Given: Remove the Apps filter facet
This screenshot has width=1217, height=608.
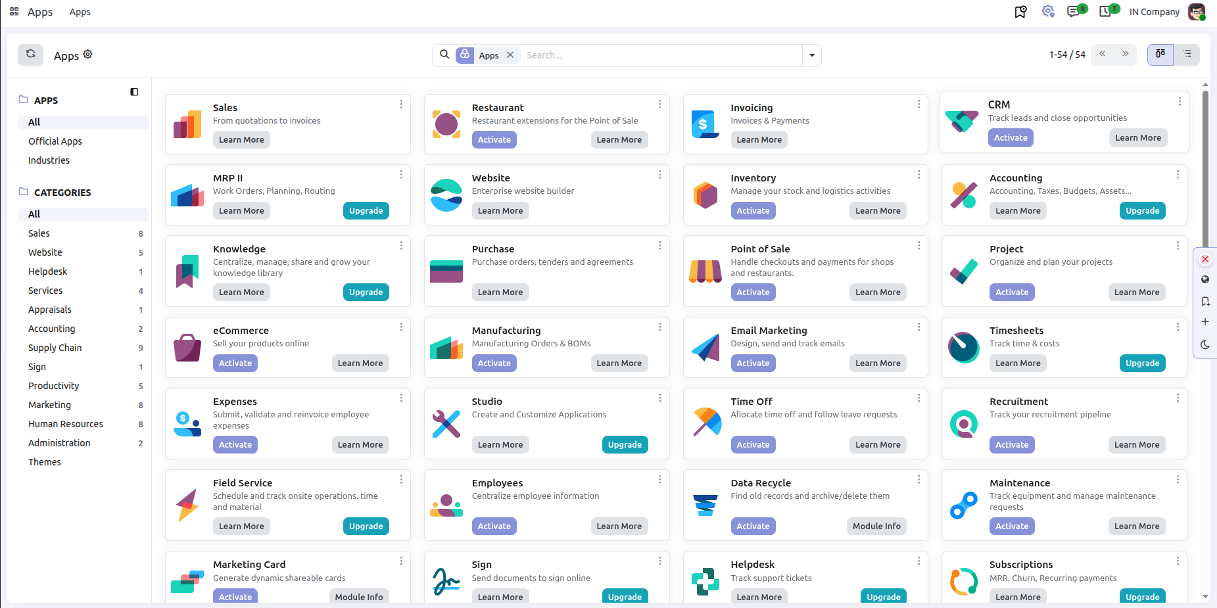Looking at the screenshot, I should (510, 55).
